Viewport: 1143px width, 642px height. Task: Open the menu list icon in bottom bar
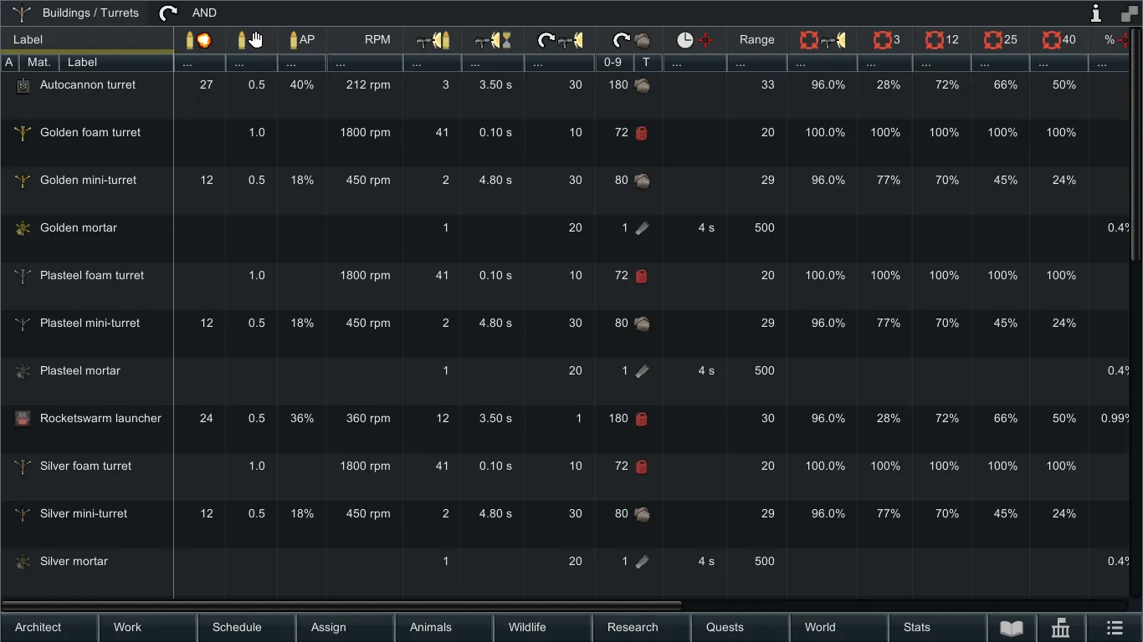1114,628
